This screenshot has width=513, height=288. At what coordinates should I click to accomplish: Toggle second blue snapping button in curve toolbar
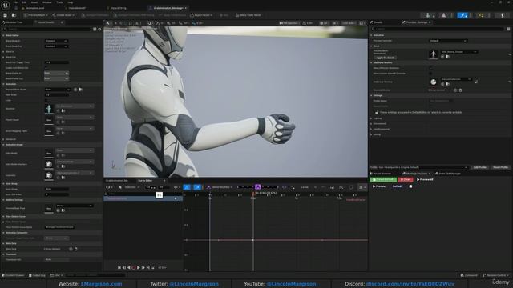197,187
